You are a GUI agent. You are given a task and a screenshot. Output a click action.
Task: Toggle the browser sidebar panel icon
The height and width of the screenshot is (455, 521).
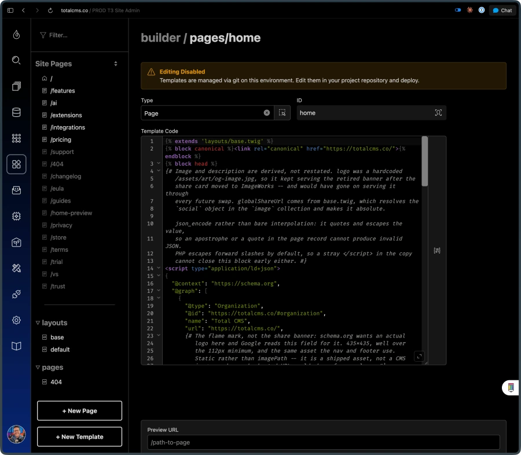(x=10, y=10)
